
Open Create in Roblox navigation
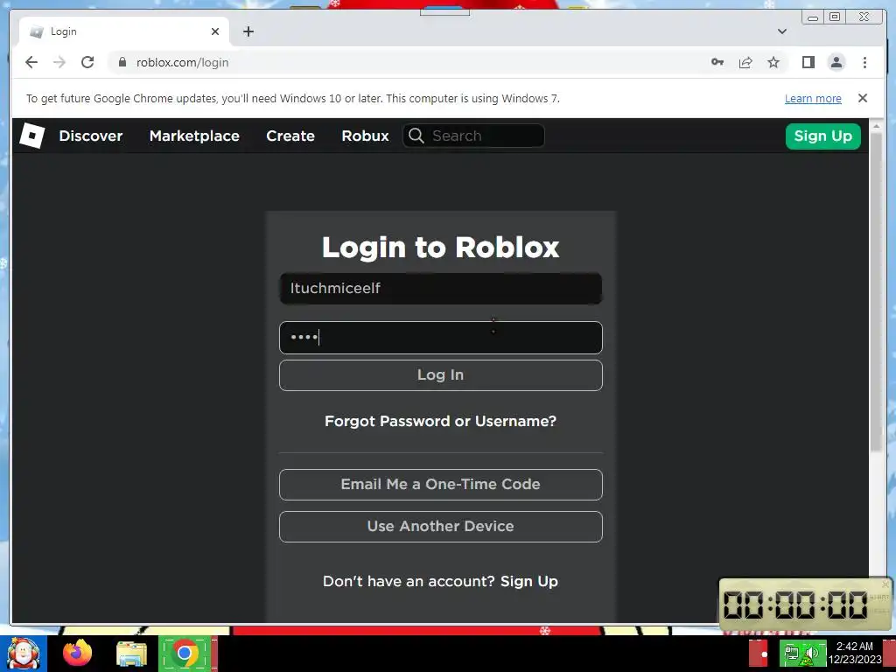click(x=290, y=136)
